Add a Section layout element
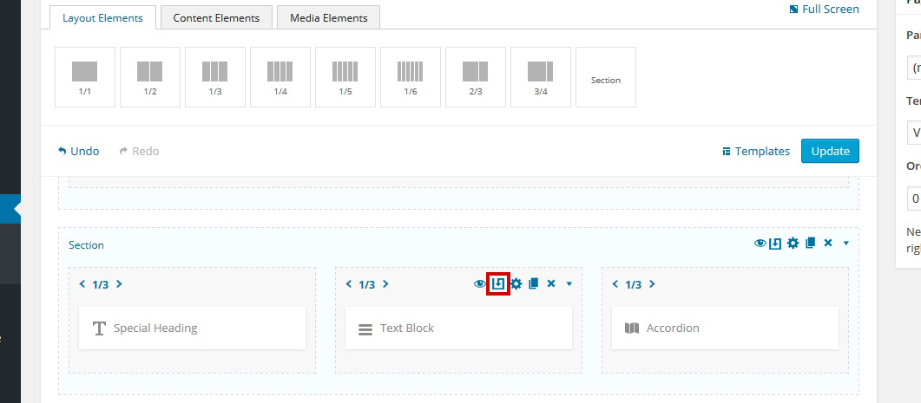The height and width of the screenshot is (403, 921). (x=606, y=77)
